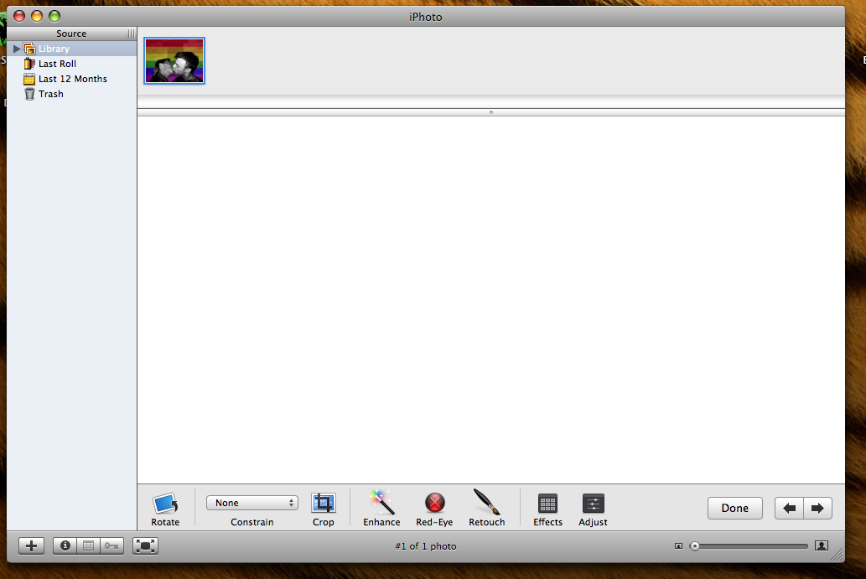Click the plus button to add album
The width and height of the screenshot is (866, 579).
tap(32, 545)
